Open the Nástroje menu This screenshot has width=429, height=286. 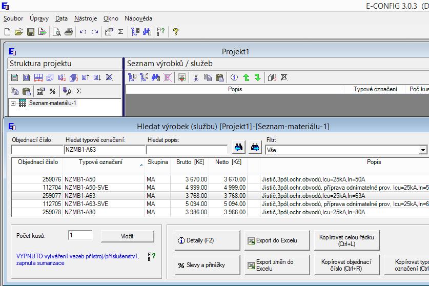[86, 18]
